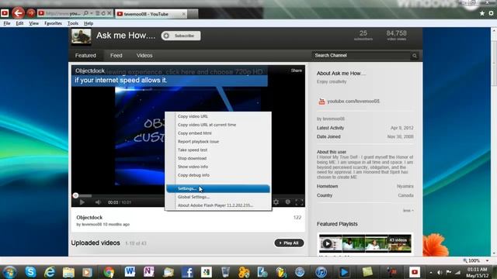Screen dimensions: 497x279
Task: Click the channel avatar picture
Action: tap(81, 36)
